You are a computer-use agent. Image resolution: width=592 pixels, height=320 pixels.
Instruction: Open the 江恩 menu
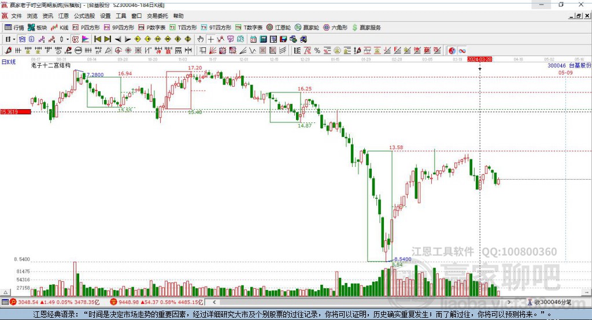(64, 16)
